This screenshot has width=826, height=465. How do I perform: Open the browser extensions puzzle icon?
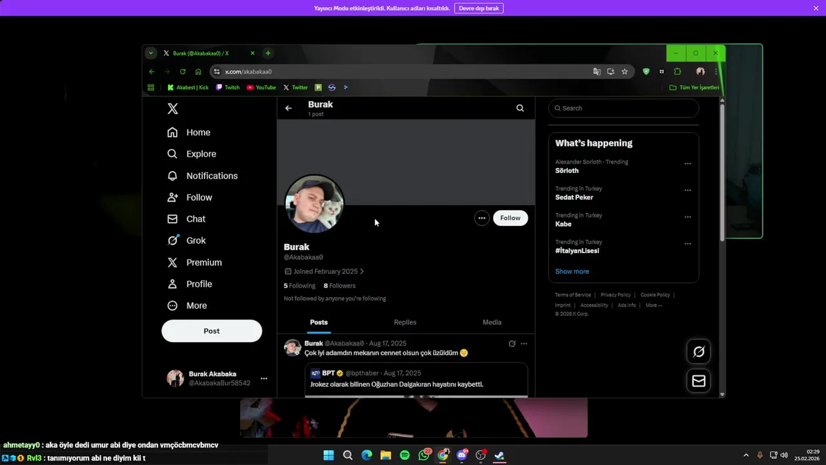coord(678,72)
